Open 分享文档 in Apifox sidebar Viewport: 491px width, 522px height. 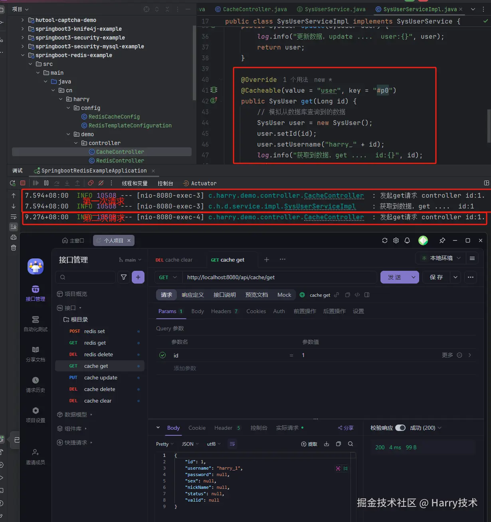tap(36, 354)
